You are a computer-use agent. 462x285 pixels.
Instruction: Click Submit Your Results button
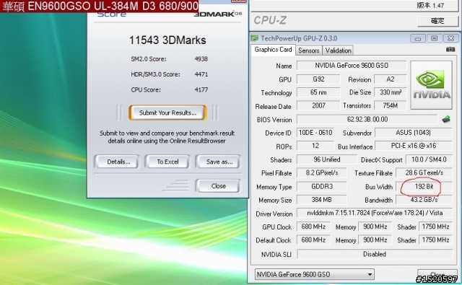167,113
